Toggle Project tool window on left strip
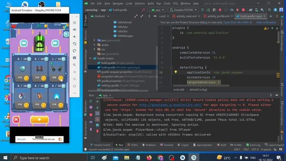This screenshot has width=286, height=161. 85,20
